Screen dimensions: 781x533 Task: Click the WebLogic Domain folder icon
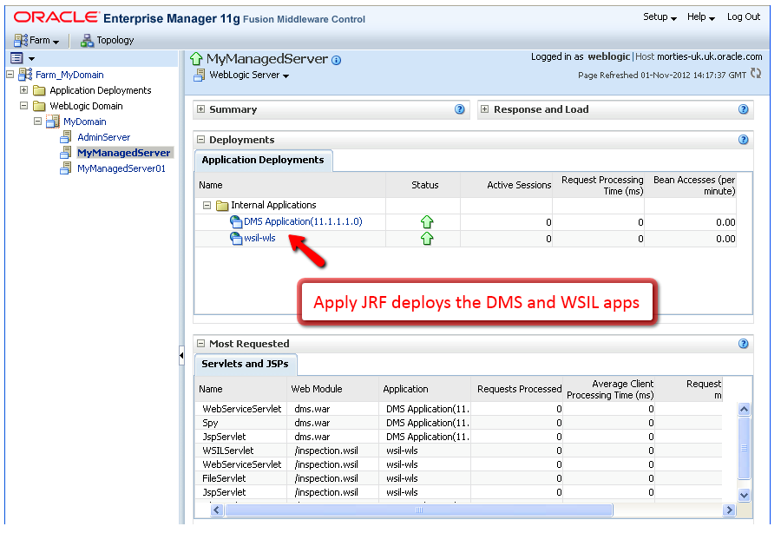point(39,106)
